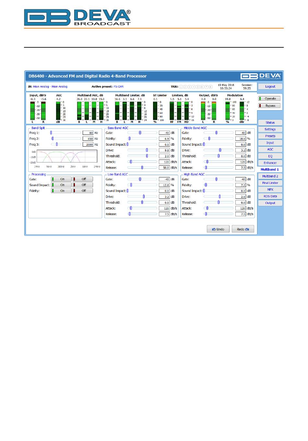Click the Bass Band AGC Release slider

(x=142, y=168)
